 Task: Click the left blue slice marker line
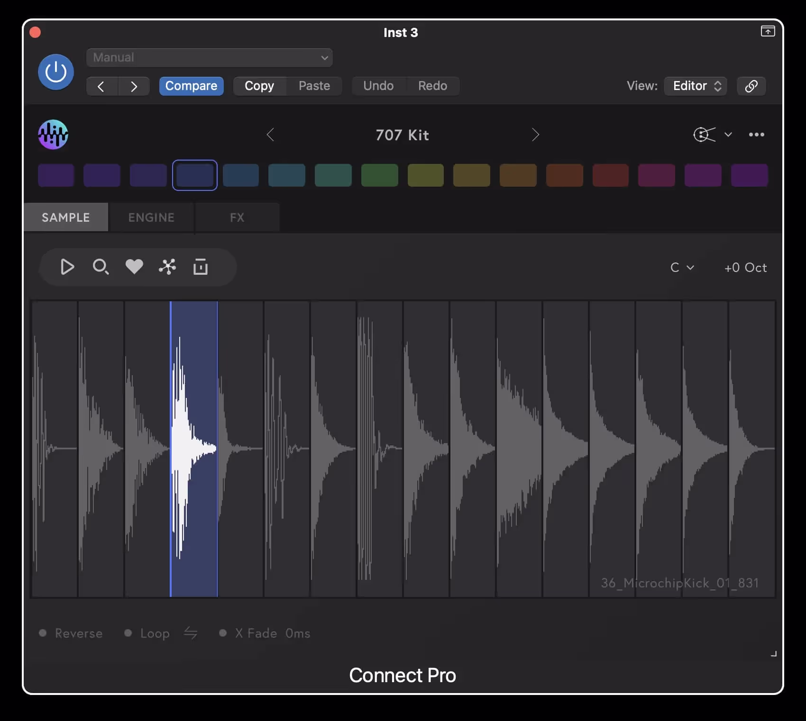click(171, 449)
